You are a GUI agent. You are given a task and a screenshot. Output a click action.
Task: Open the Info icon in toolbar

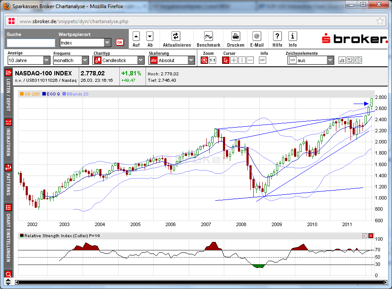pos(292,36)
